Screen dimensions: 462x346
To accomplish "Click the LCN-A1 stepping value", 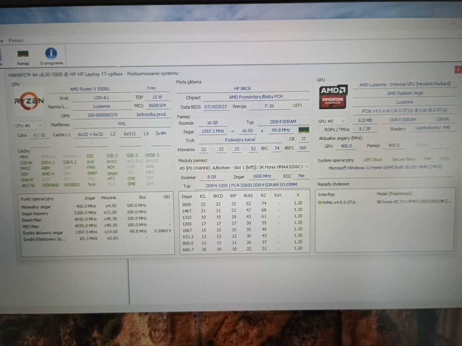I will [102, 98].
